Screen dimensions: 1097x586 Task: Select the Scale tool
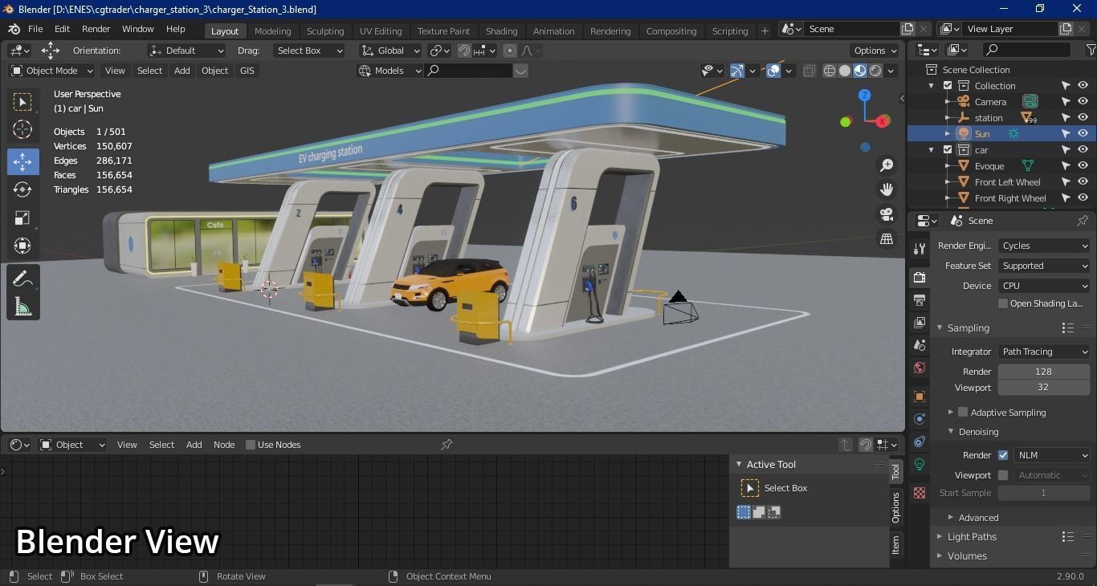[22, 218]
